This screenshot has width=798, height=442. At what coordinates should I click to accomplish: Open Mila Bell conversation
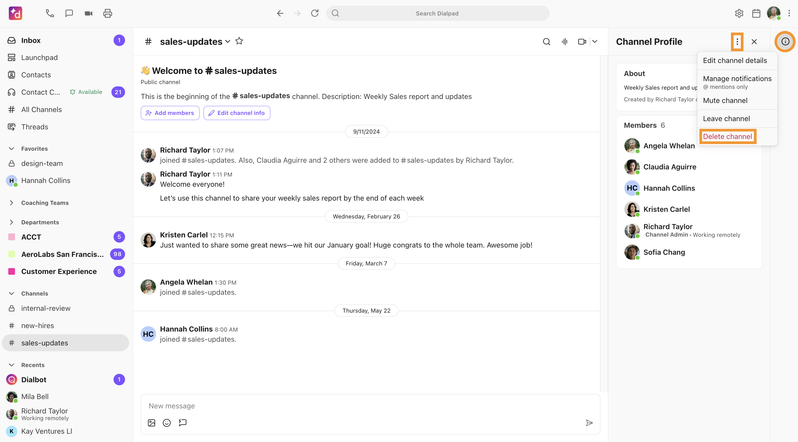click(65, 397)
